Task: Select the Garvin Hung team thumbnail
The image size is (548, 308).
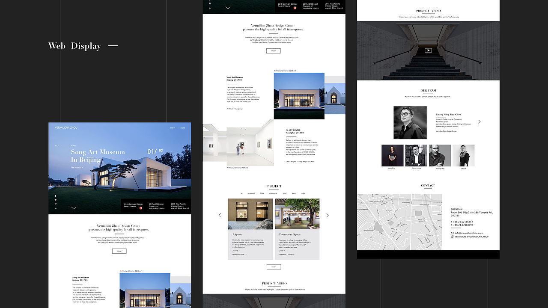Action: tap(416, 155)
